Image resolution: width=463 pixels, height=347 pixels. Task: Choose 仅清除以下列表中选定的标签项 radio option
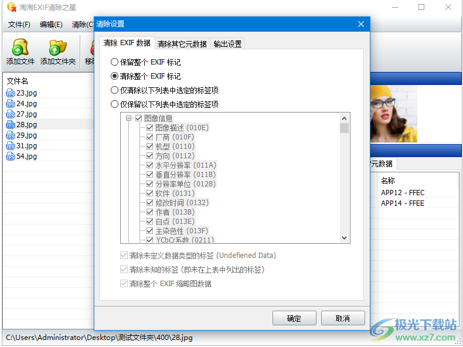[x=115, y=90]
